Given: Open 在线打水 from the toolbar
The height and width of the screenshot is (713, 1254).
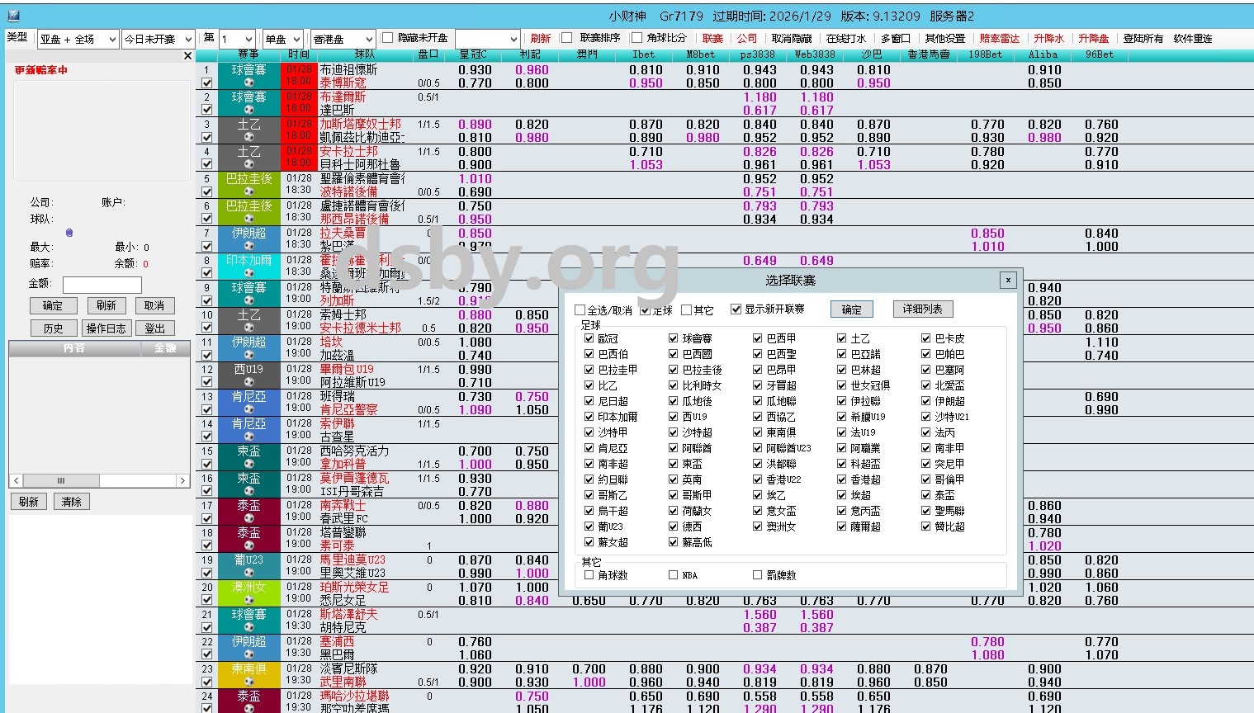Looking at the screenshot, I should tap(846, 38).
